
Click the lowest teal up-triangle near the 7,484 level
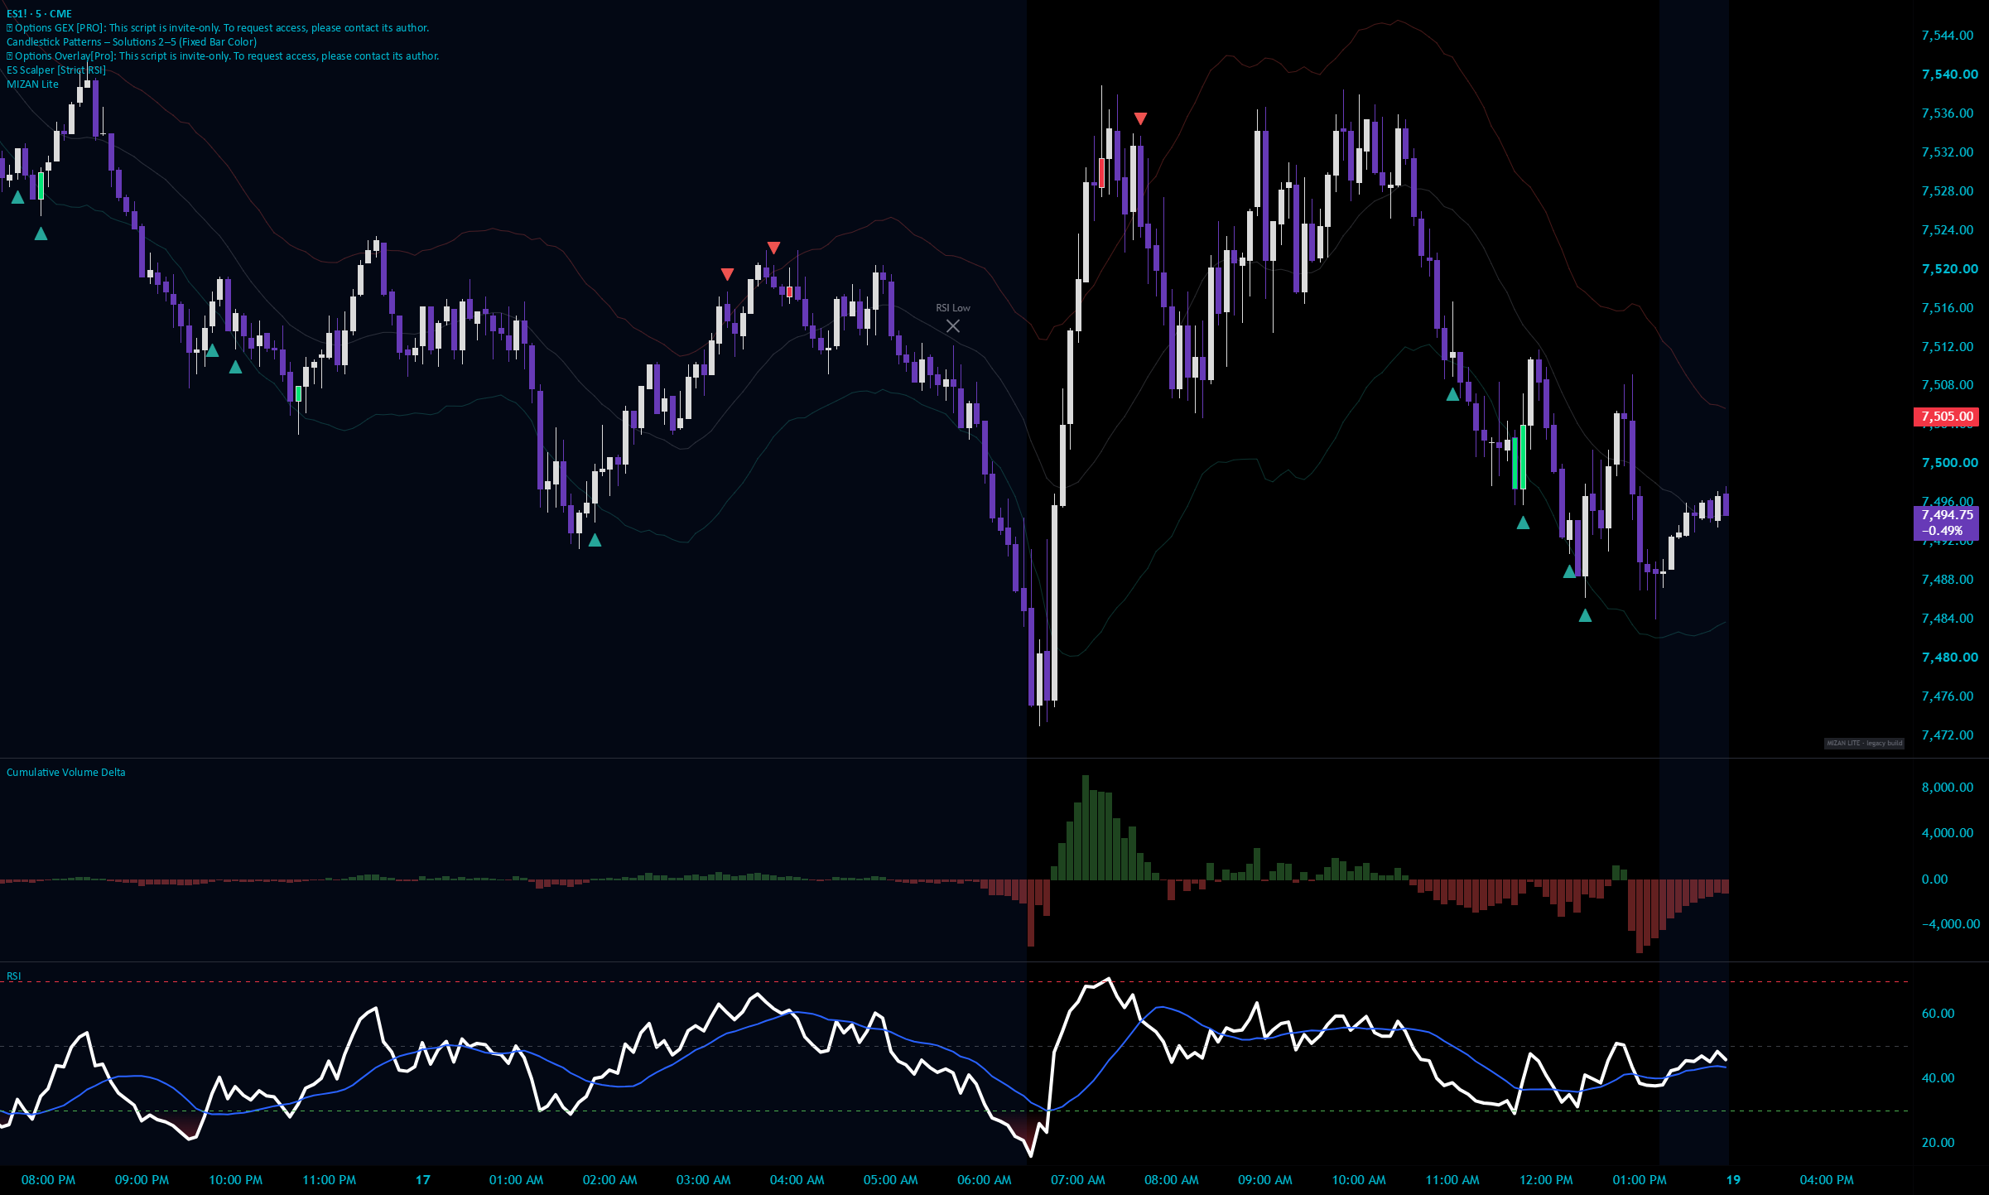click(x=1585, y=615)
